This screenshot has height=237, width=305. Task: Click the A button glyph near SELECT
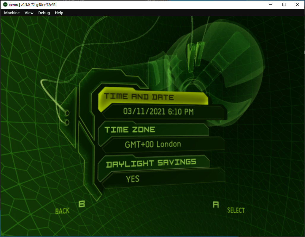[x=216, y=205]
